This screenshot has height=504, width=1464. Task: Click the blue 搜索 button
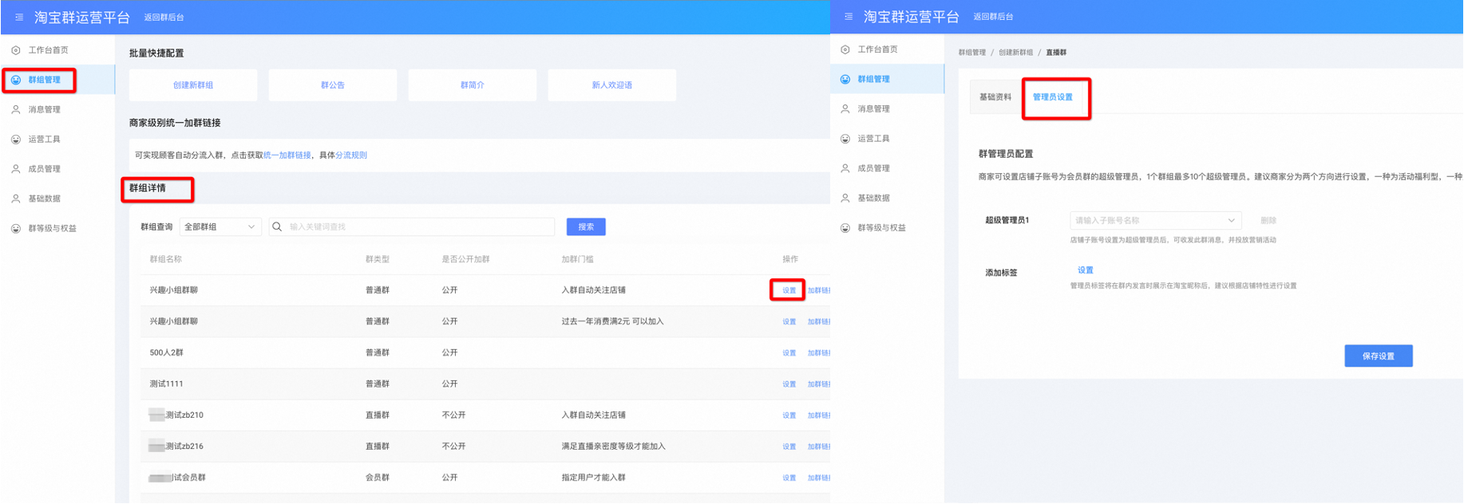point(586,227)
